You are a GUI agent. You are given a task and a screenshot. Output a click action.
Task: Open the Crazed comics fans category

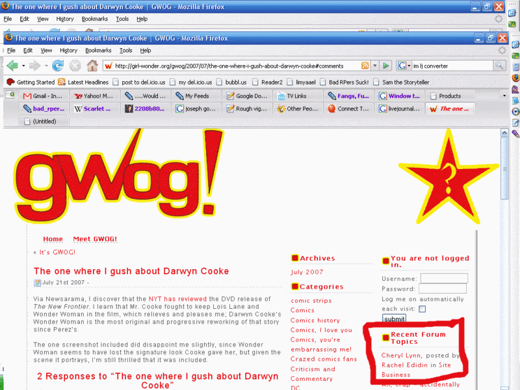(x=324, y=359)
